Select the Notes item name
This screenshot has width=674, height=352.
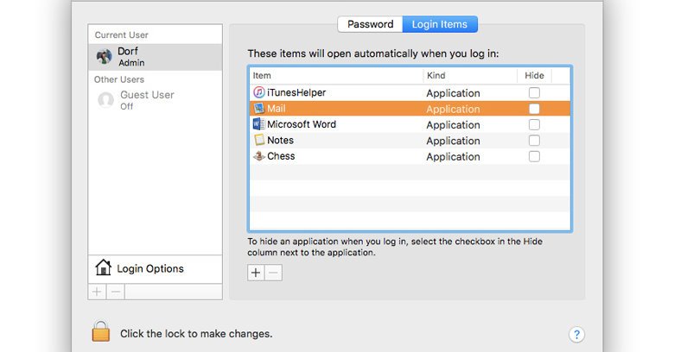[280, 140]
